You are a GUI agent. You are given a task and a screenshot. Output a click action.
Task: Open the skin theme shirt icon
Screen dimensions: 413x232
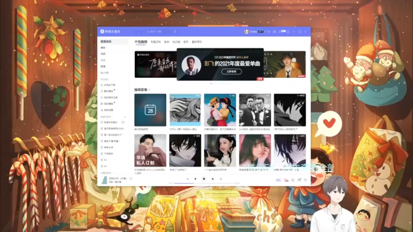(268, 31)
